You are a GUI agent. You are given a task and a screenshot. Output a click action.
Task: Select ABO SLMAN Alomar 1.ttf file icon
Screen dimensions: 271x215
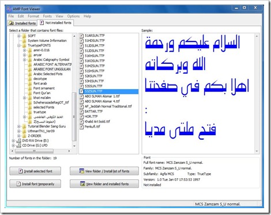82,96
